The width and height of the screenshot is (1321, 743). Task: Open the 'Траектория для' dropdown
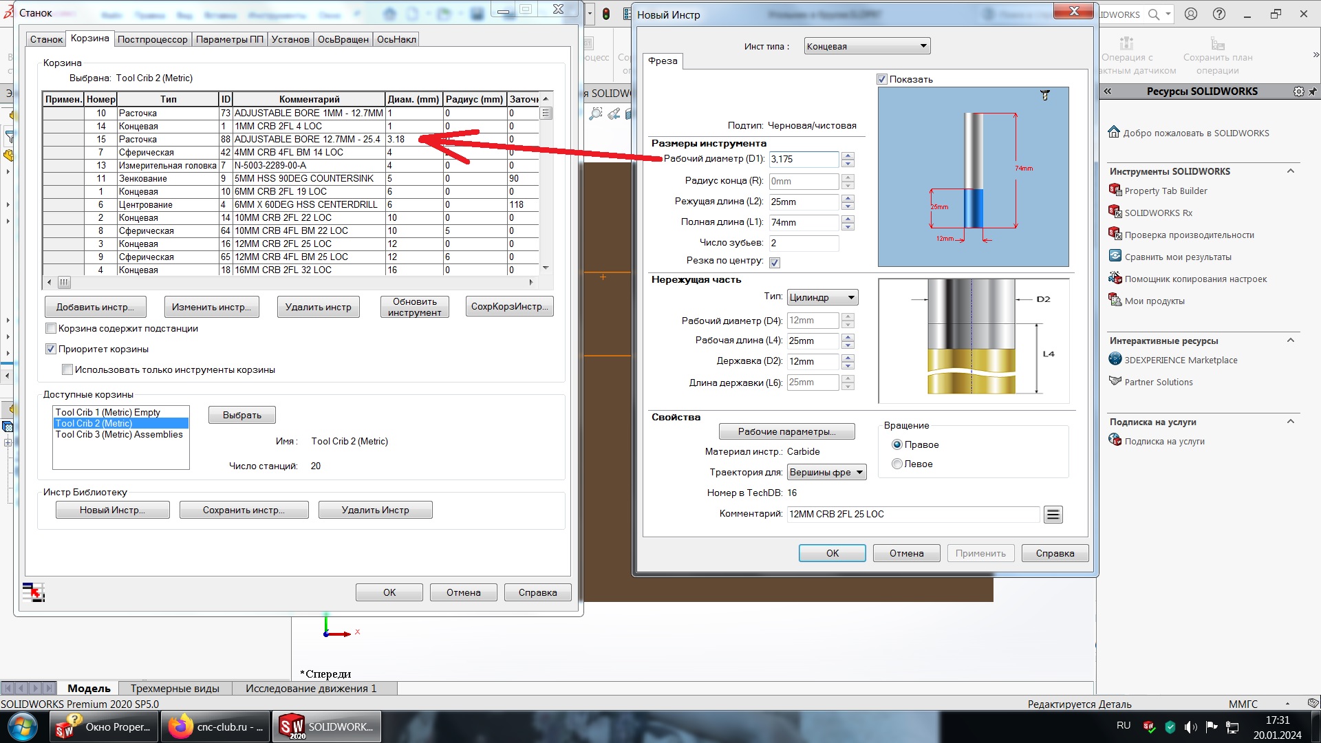[826, 472]
